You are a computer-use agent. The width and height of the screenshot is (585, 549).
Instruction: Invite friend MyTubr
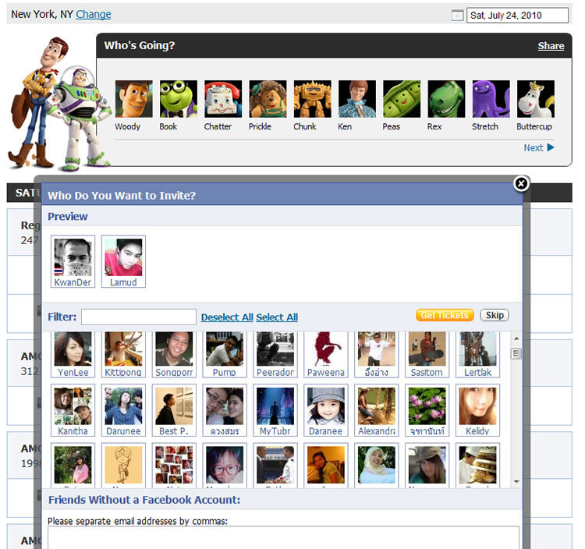275,410
